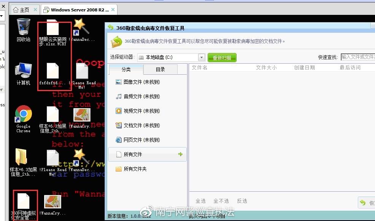The width and height of the screenshot is (375, 221).
Task: Open the 所有文件夹 all folders category
Action: point(135,168)
